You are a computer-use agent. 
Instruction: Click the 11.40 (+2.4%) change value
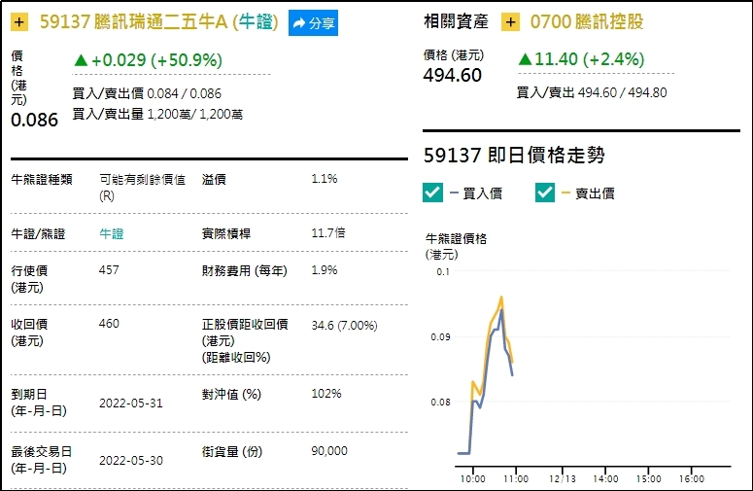point(581,59)
